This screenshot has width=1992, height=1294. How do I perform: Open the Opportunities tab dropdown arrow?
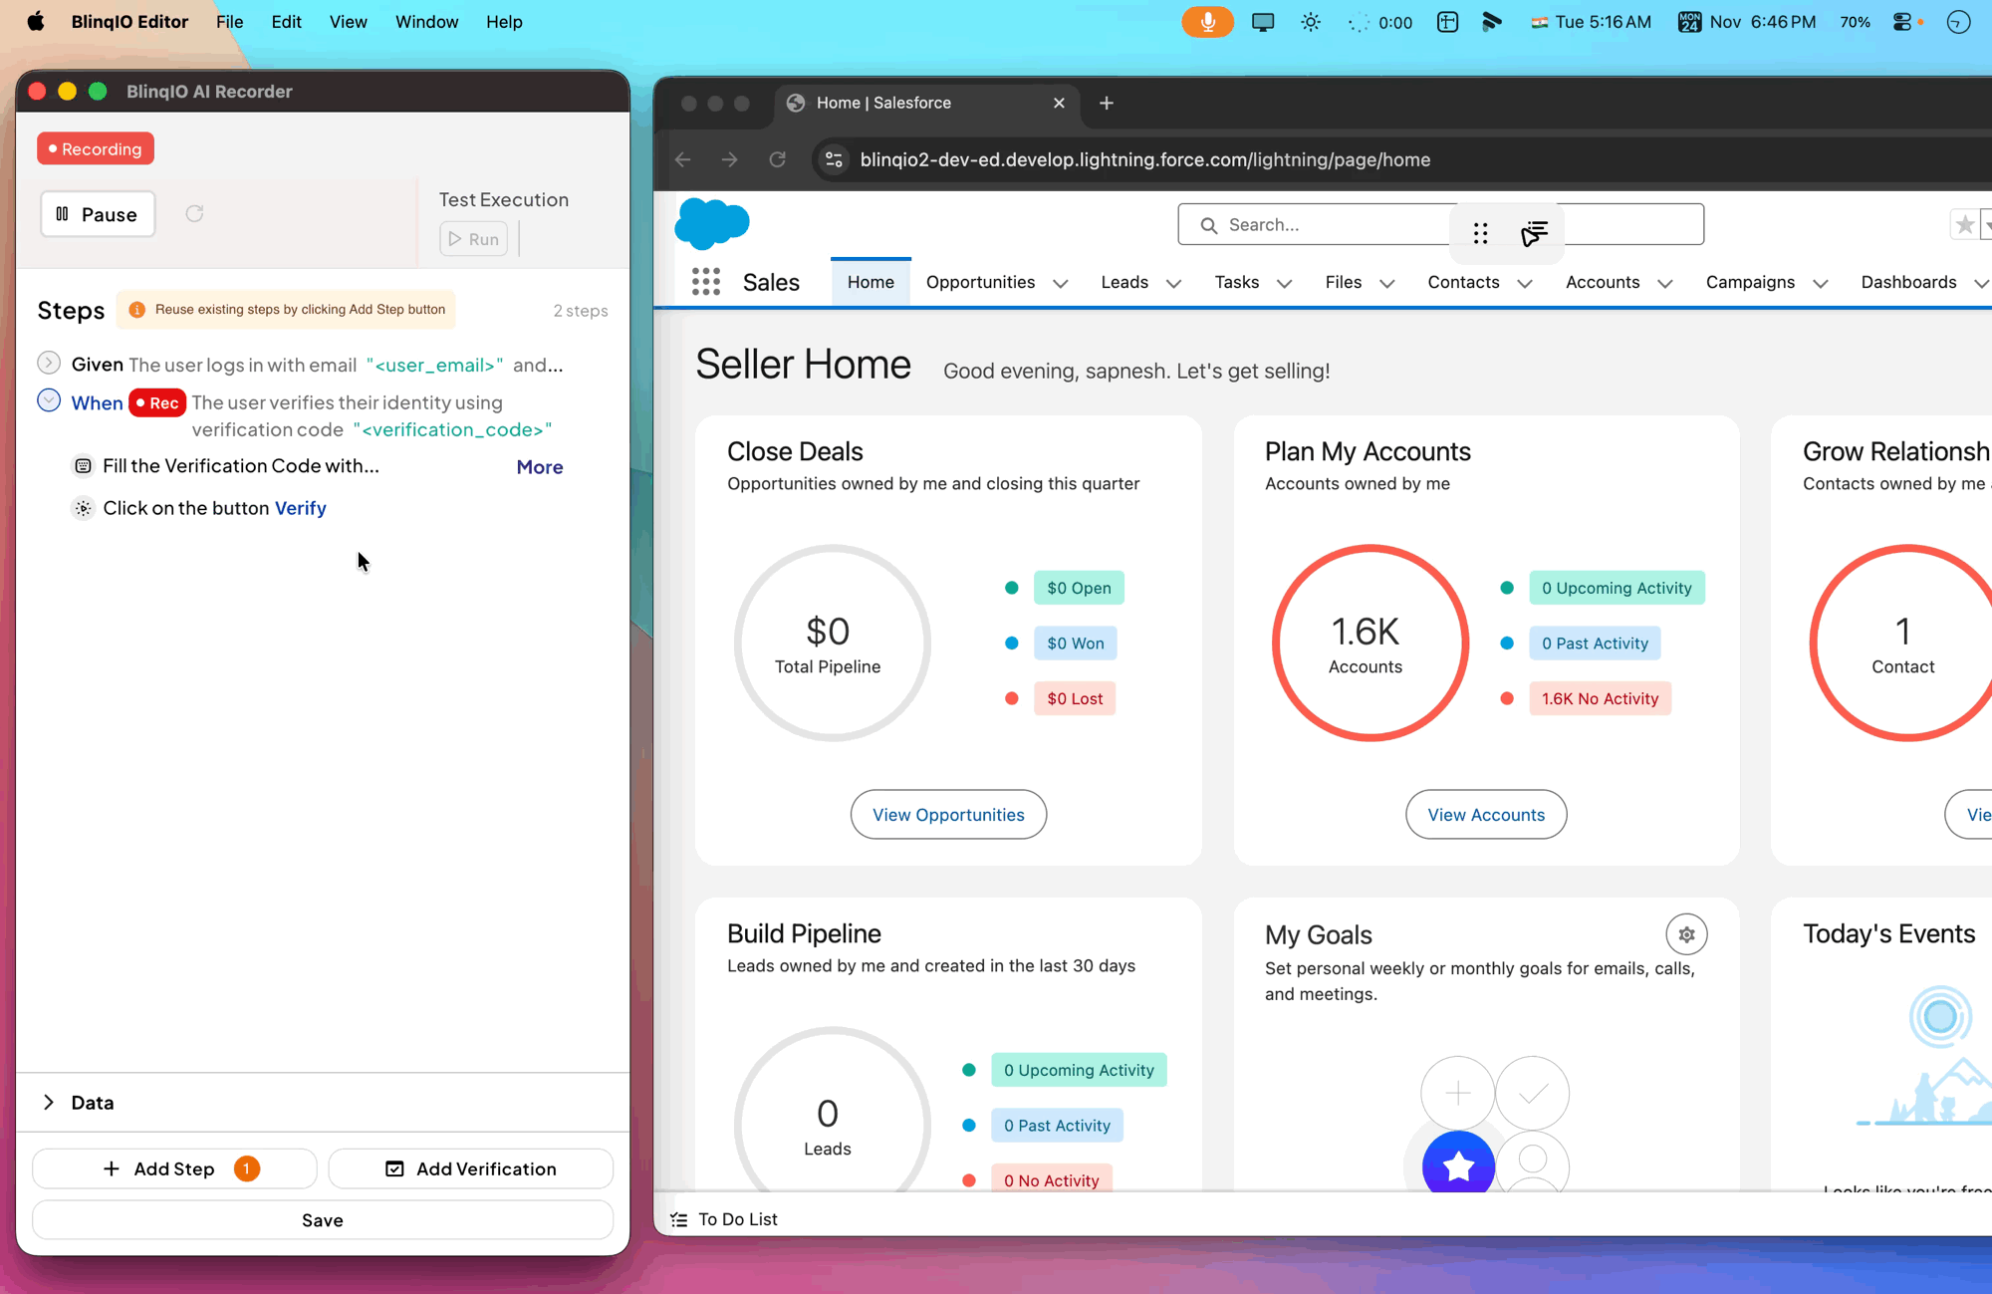point(1061,284)
